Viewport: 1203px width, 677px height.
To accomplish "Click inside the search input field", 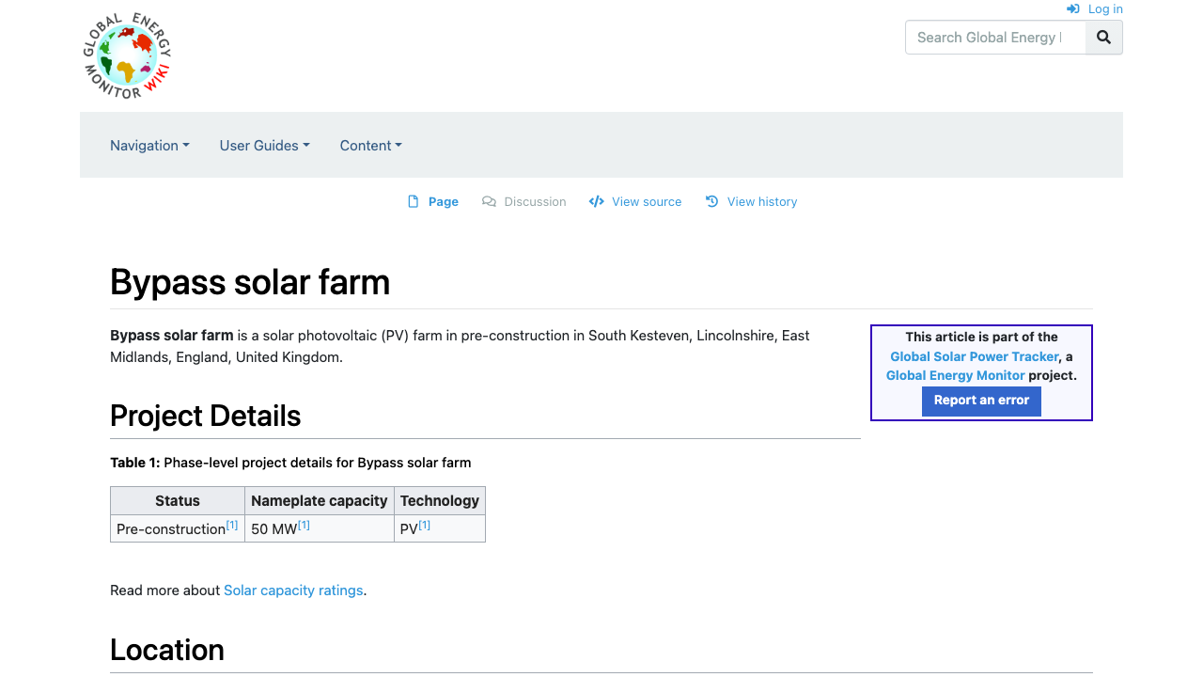I will 995,38.
